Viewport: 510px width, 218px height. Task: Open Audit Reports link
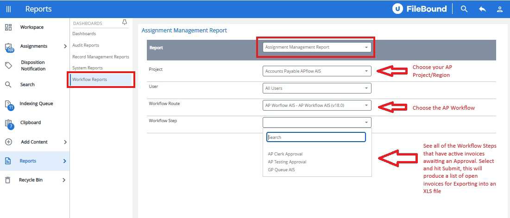(x=86, y=45)
